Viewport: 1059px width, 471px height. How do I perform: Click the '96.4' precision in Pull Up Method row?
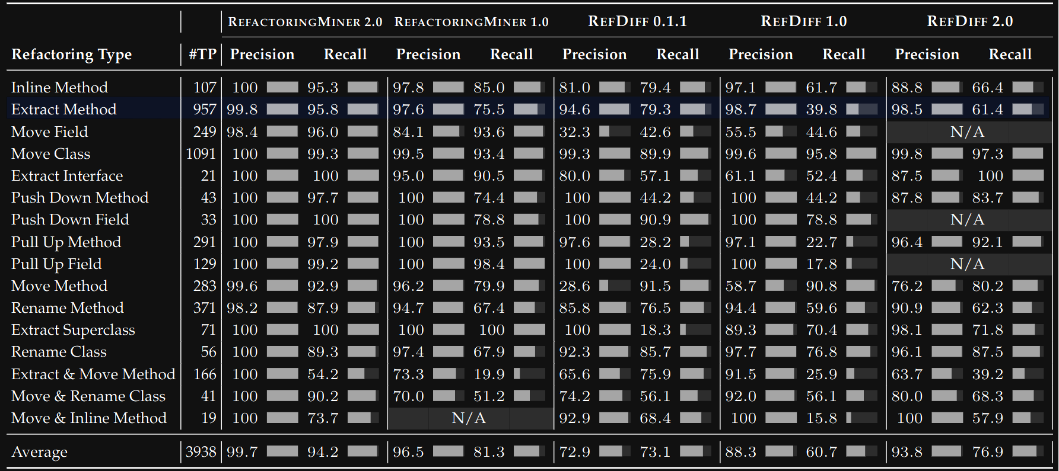coord(907,242)
